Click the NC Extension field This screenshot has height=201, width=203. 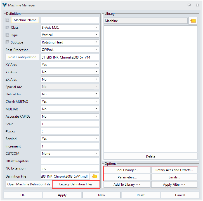(70, 168)
